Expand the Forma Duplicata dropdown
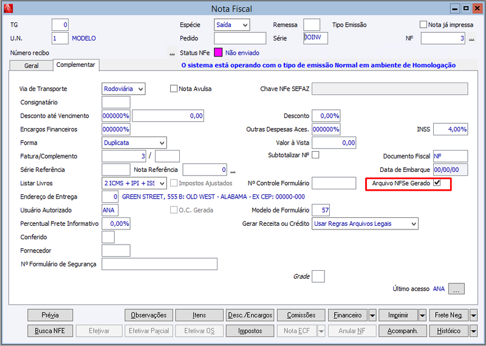Image resolution: width=486 pixels, height=346 pixels. click(x=134, y=143)
